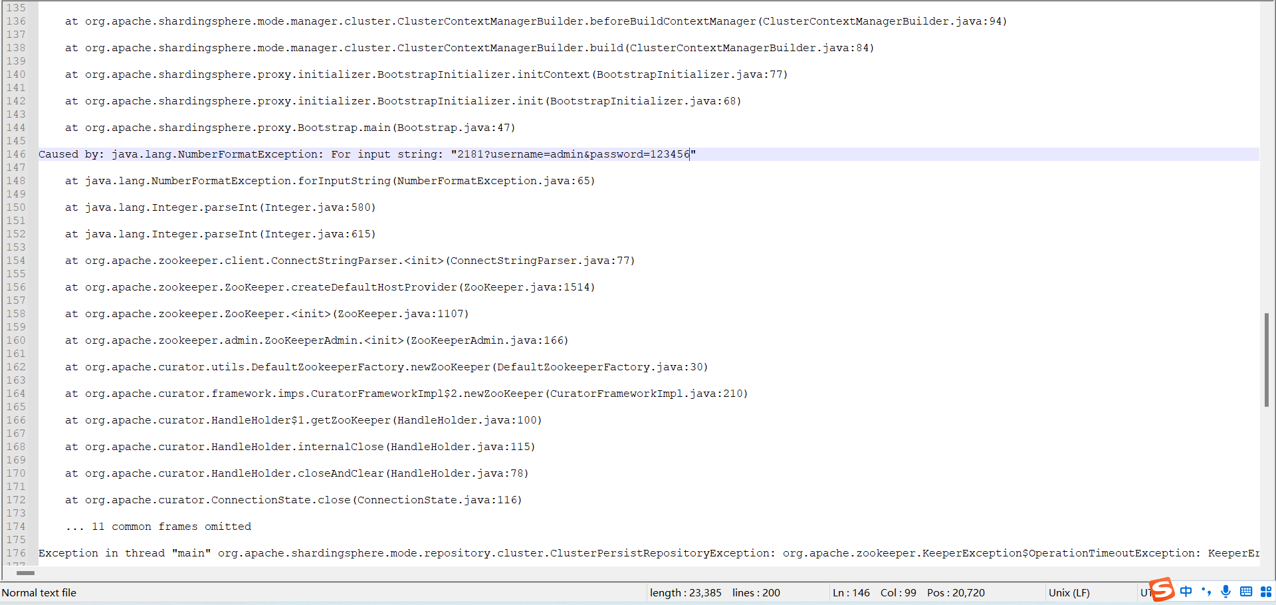
Task: Click the 'Bootstrap.main(Bootstrap.java:47)' line
Action: pyautogui.click(x=290, y=128)
